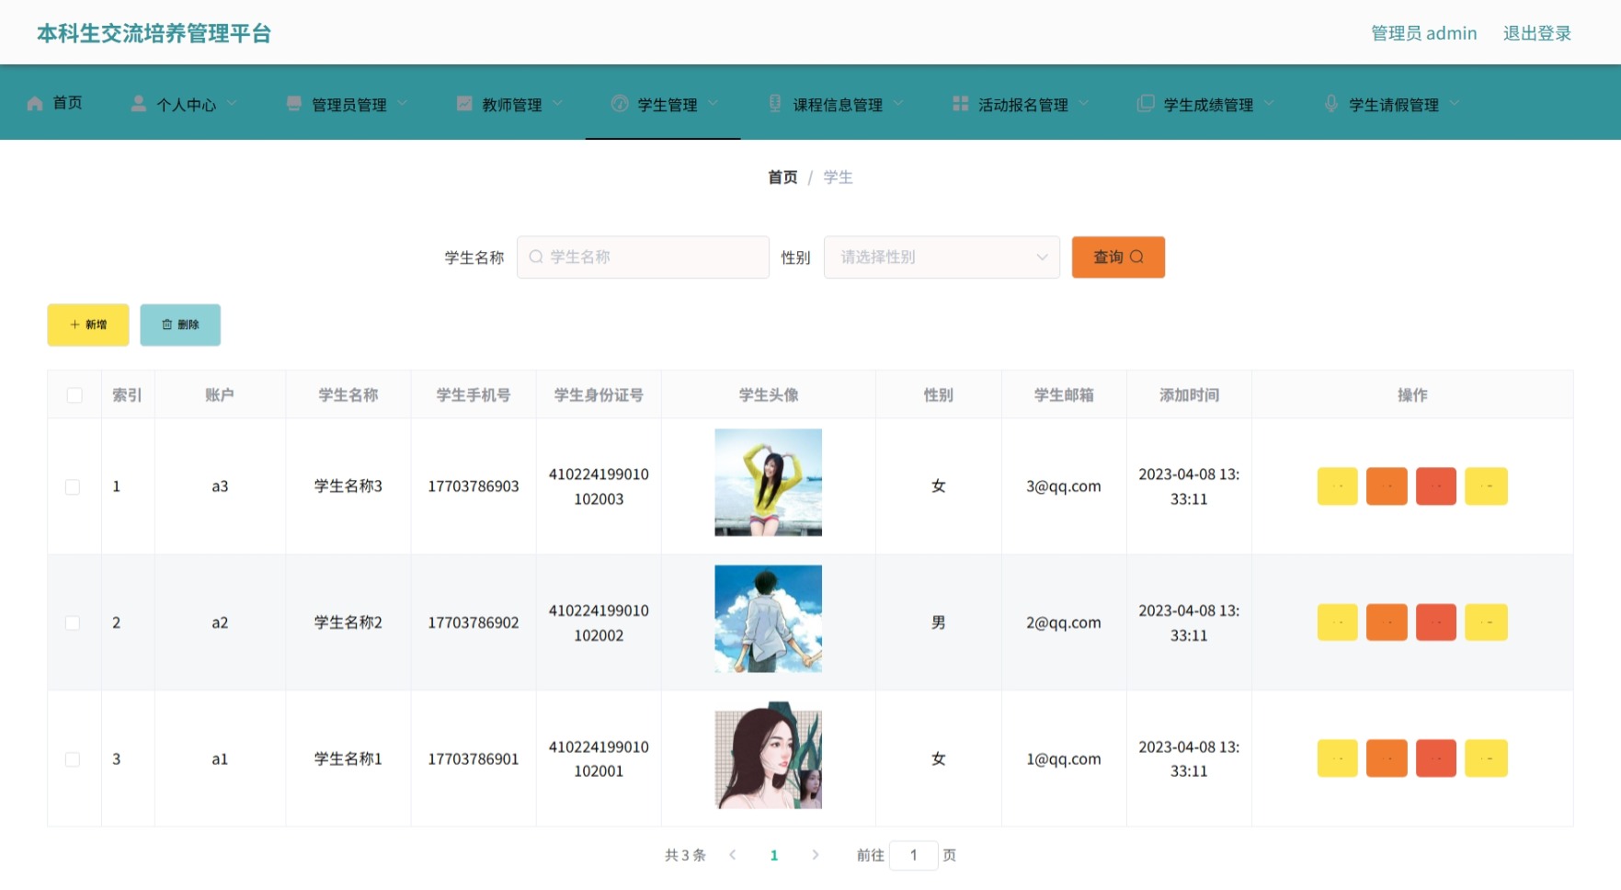Click the icon beside 学生管理
This screenshot has height=890, width=1621.
620,103
